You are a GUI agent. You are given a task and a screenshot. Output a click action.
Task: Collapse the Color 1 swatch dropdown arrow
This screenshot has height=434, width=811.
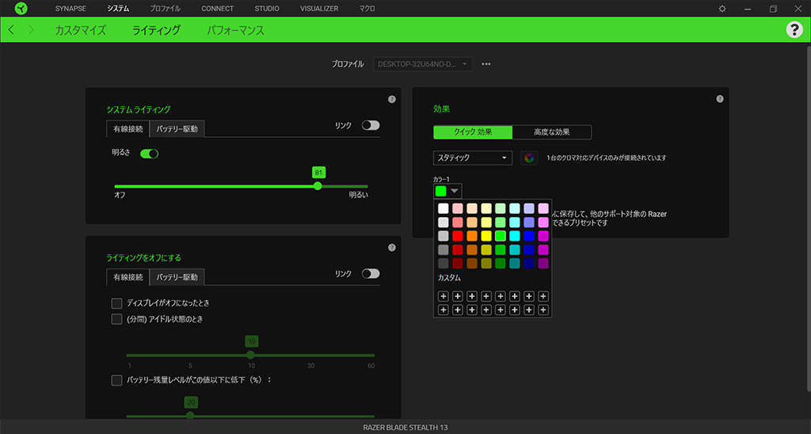(454, 191)
